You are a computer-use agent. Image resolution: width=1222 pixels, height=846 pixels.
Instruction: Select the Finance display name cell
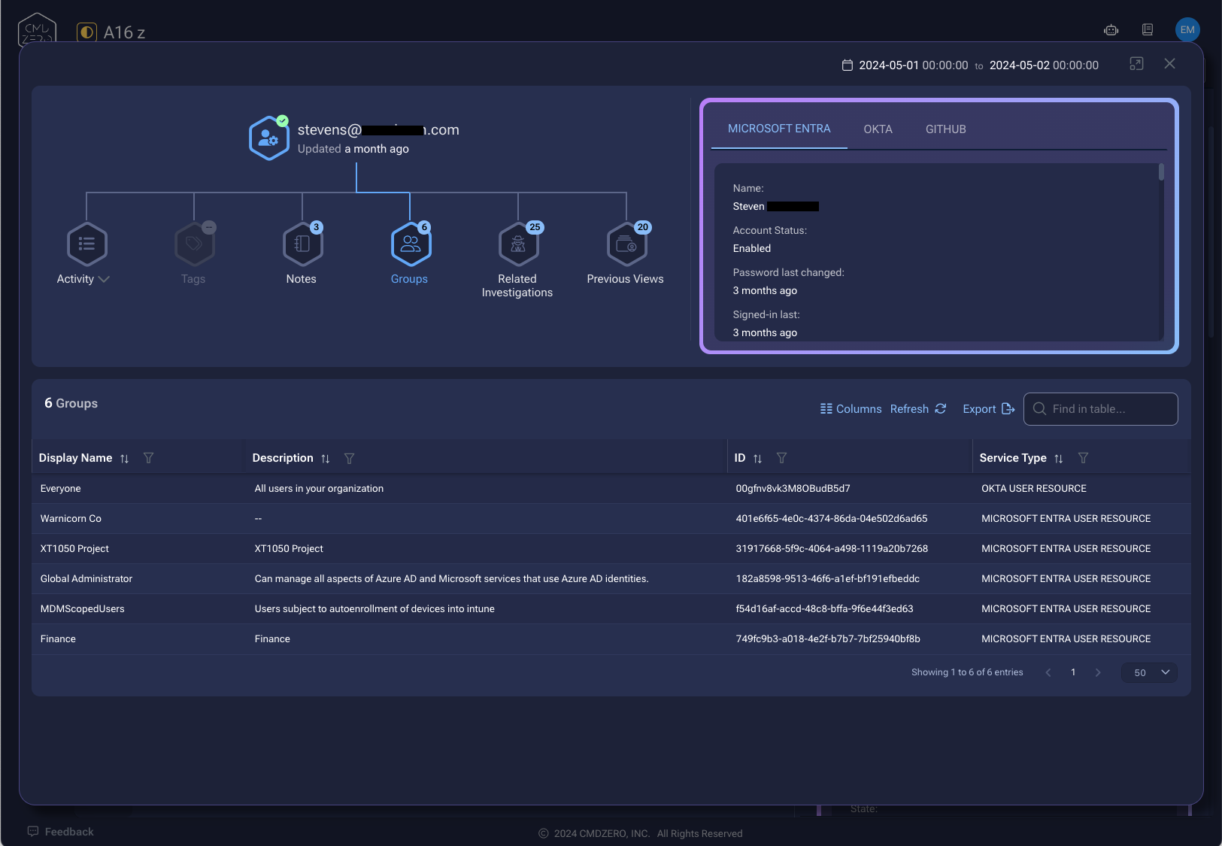[58, 639]
